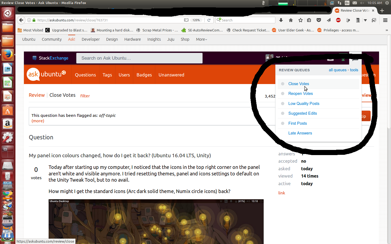391x244 pixels.
Task: Select the Review Close Votes tab
Action: pyautogui.click(x=355, y=11)
